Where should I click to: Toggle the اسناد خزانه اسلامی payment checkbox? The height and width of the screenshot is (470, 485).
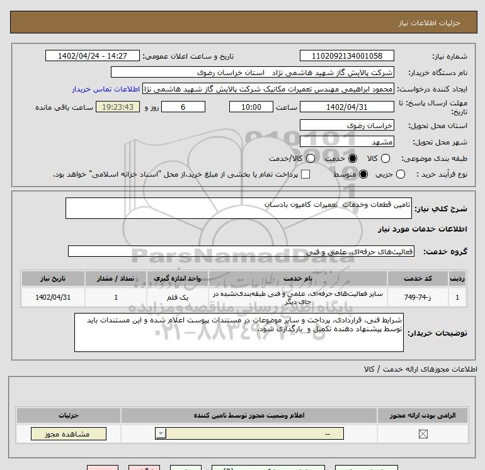click(305, 174)
